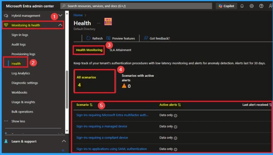Switch to the SLA Attainment tab

120,50
